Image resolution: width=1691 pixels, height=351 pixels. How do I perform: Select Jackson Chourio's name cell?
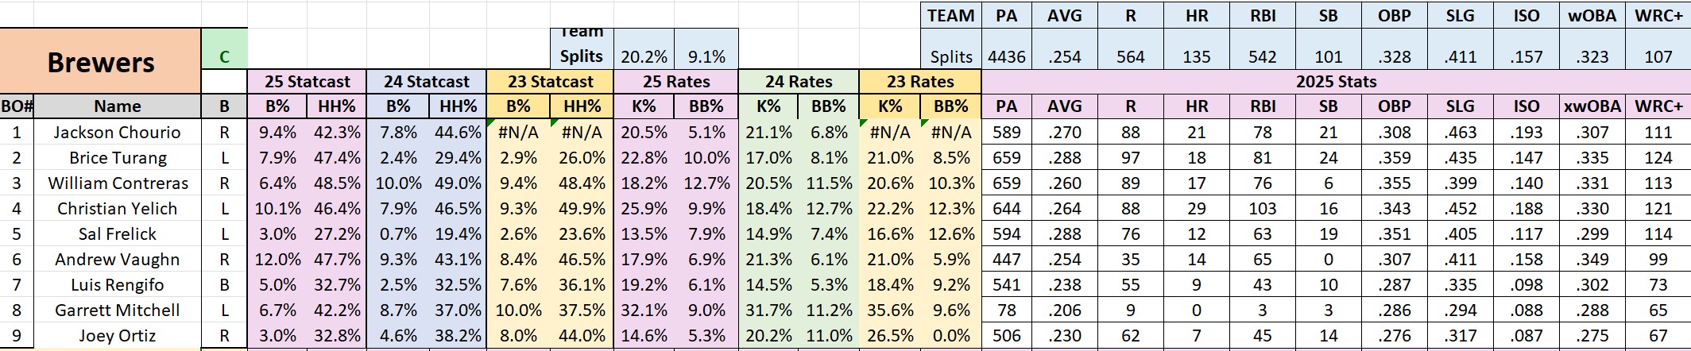[x=117, y=133]
